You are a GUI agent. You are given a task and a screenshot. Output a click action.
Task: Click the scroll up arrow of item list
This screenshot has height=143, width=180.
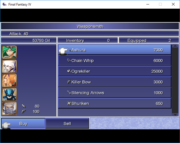pyautogui.click(x=175, y=46)
